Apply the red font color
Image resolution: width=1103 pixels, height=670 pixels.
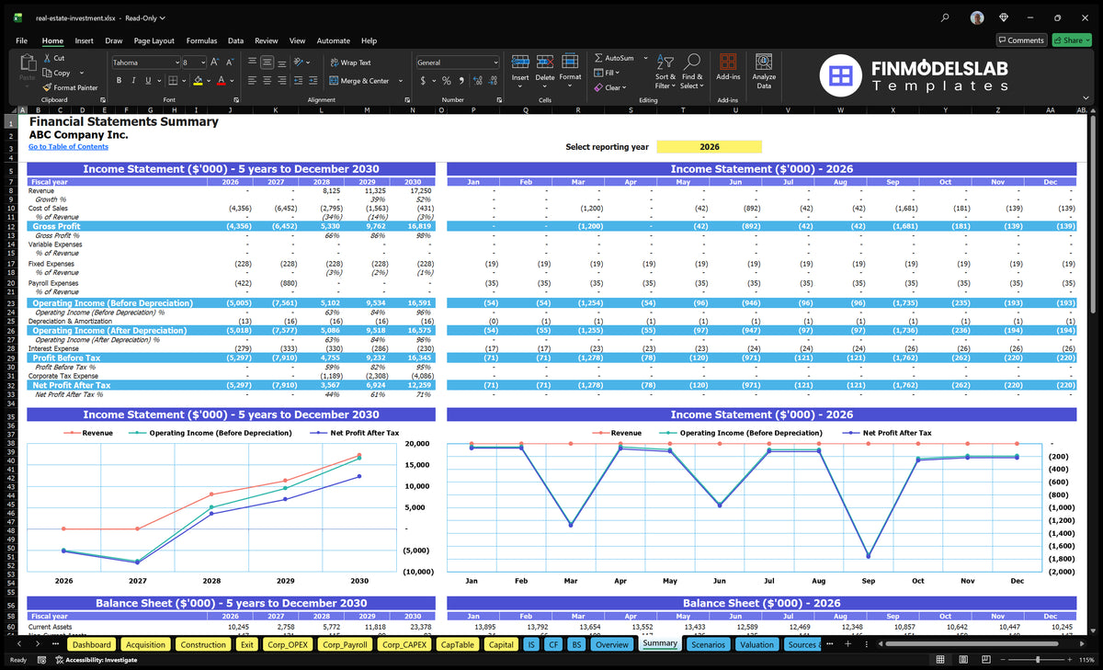coord(221,80)
